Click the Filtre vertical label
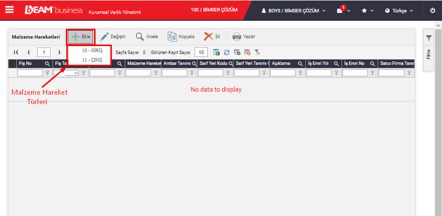The height and width of the screenshot is (216, 442). pos(429,54)
